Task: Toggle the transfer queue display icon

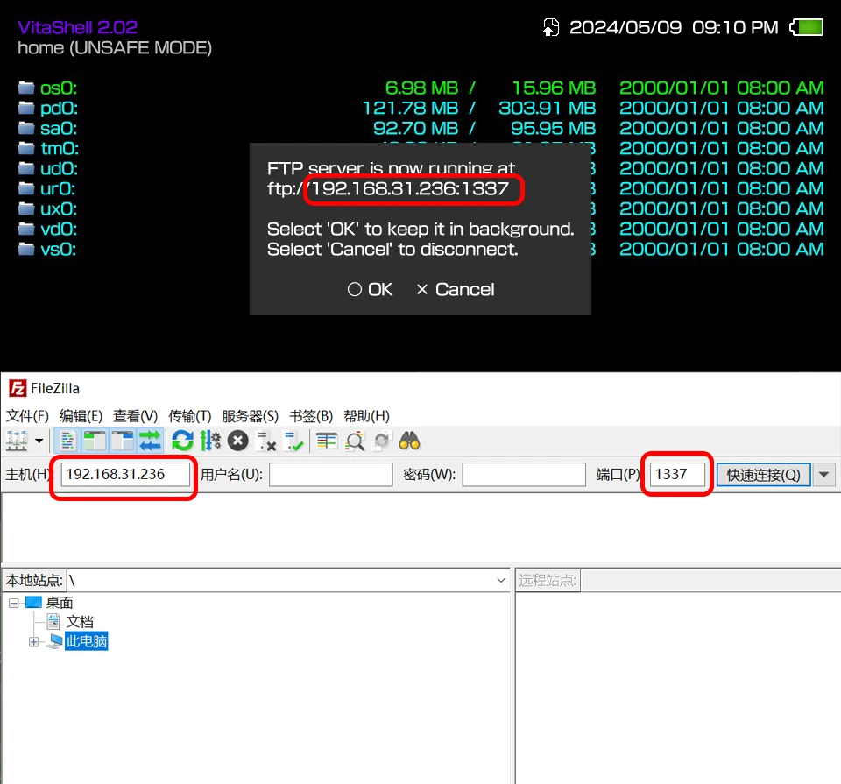Action: click(x=150, y=441)
